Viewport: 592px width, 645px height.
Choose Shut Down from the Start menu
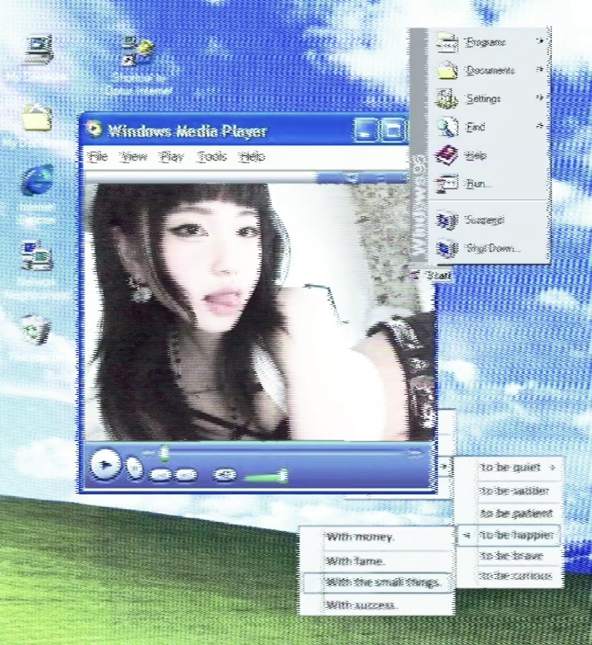pyautogui.click(x=491, y=248)
